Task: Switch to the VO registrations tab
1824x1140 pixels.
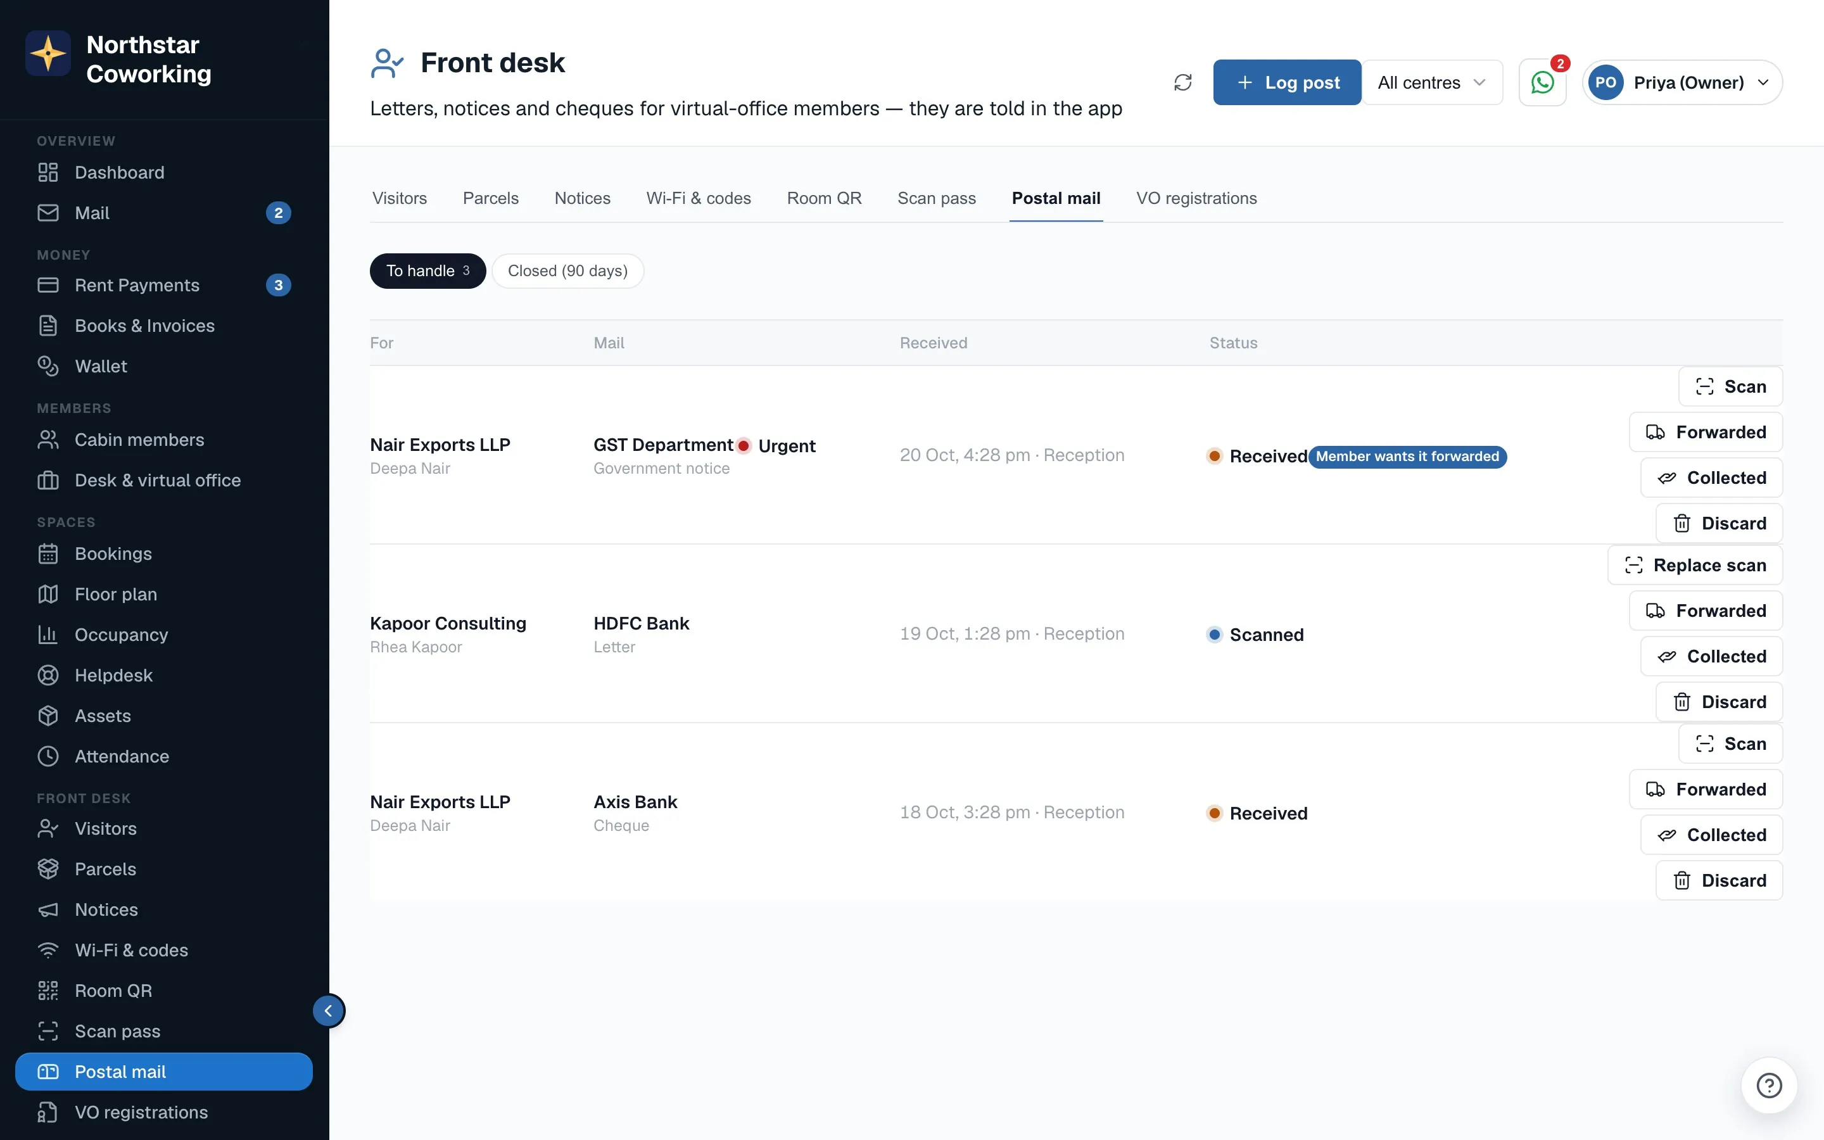Action: tap(1196, 198)
